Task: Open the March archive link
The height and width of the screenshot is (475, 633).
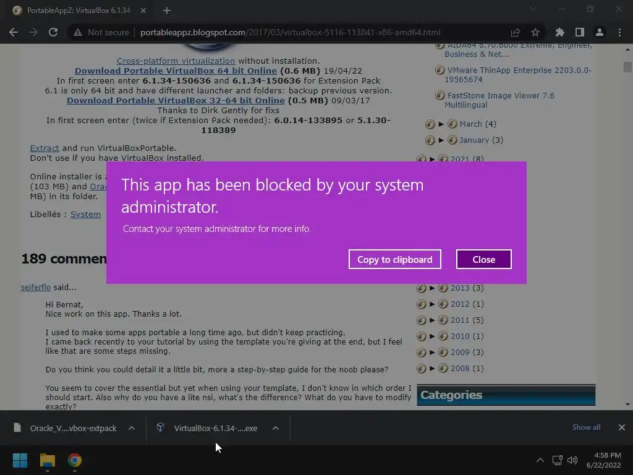Action: pyautogui.click(x=470, y=124)
